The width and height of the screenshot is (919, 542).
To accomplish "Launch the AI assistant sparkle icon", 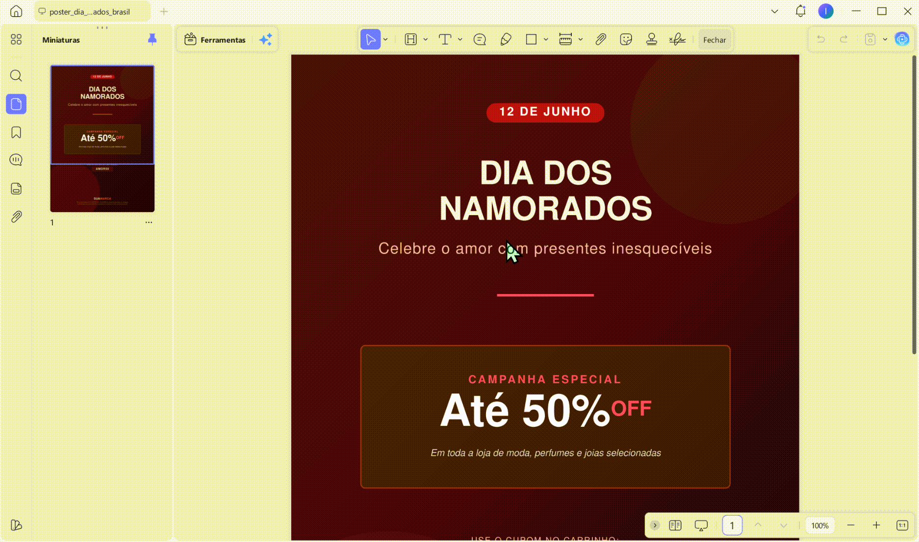I will [x=265, y=40].
